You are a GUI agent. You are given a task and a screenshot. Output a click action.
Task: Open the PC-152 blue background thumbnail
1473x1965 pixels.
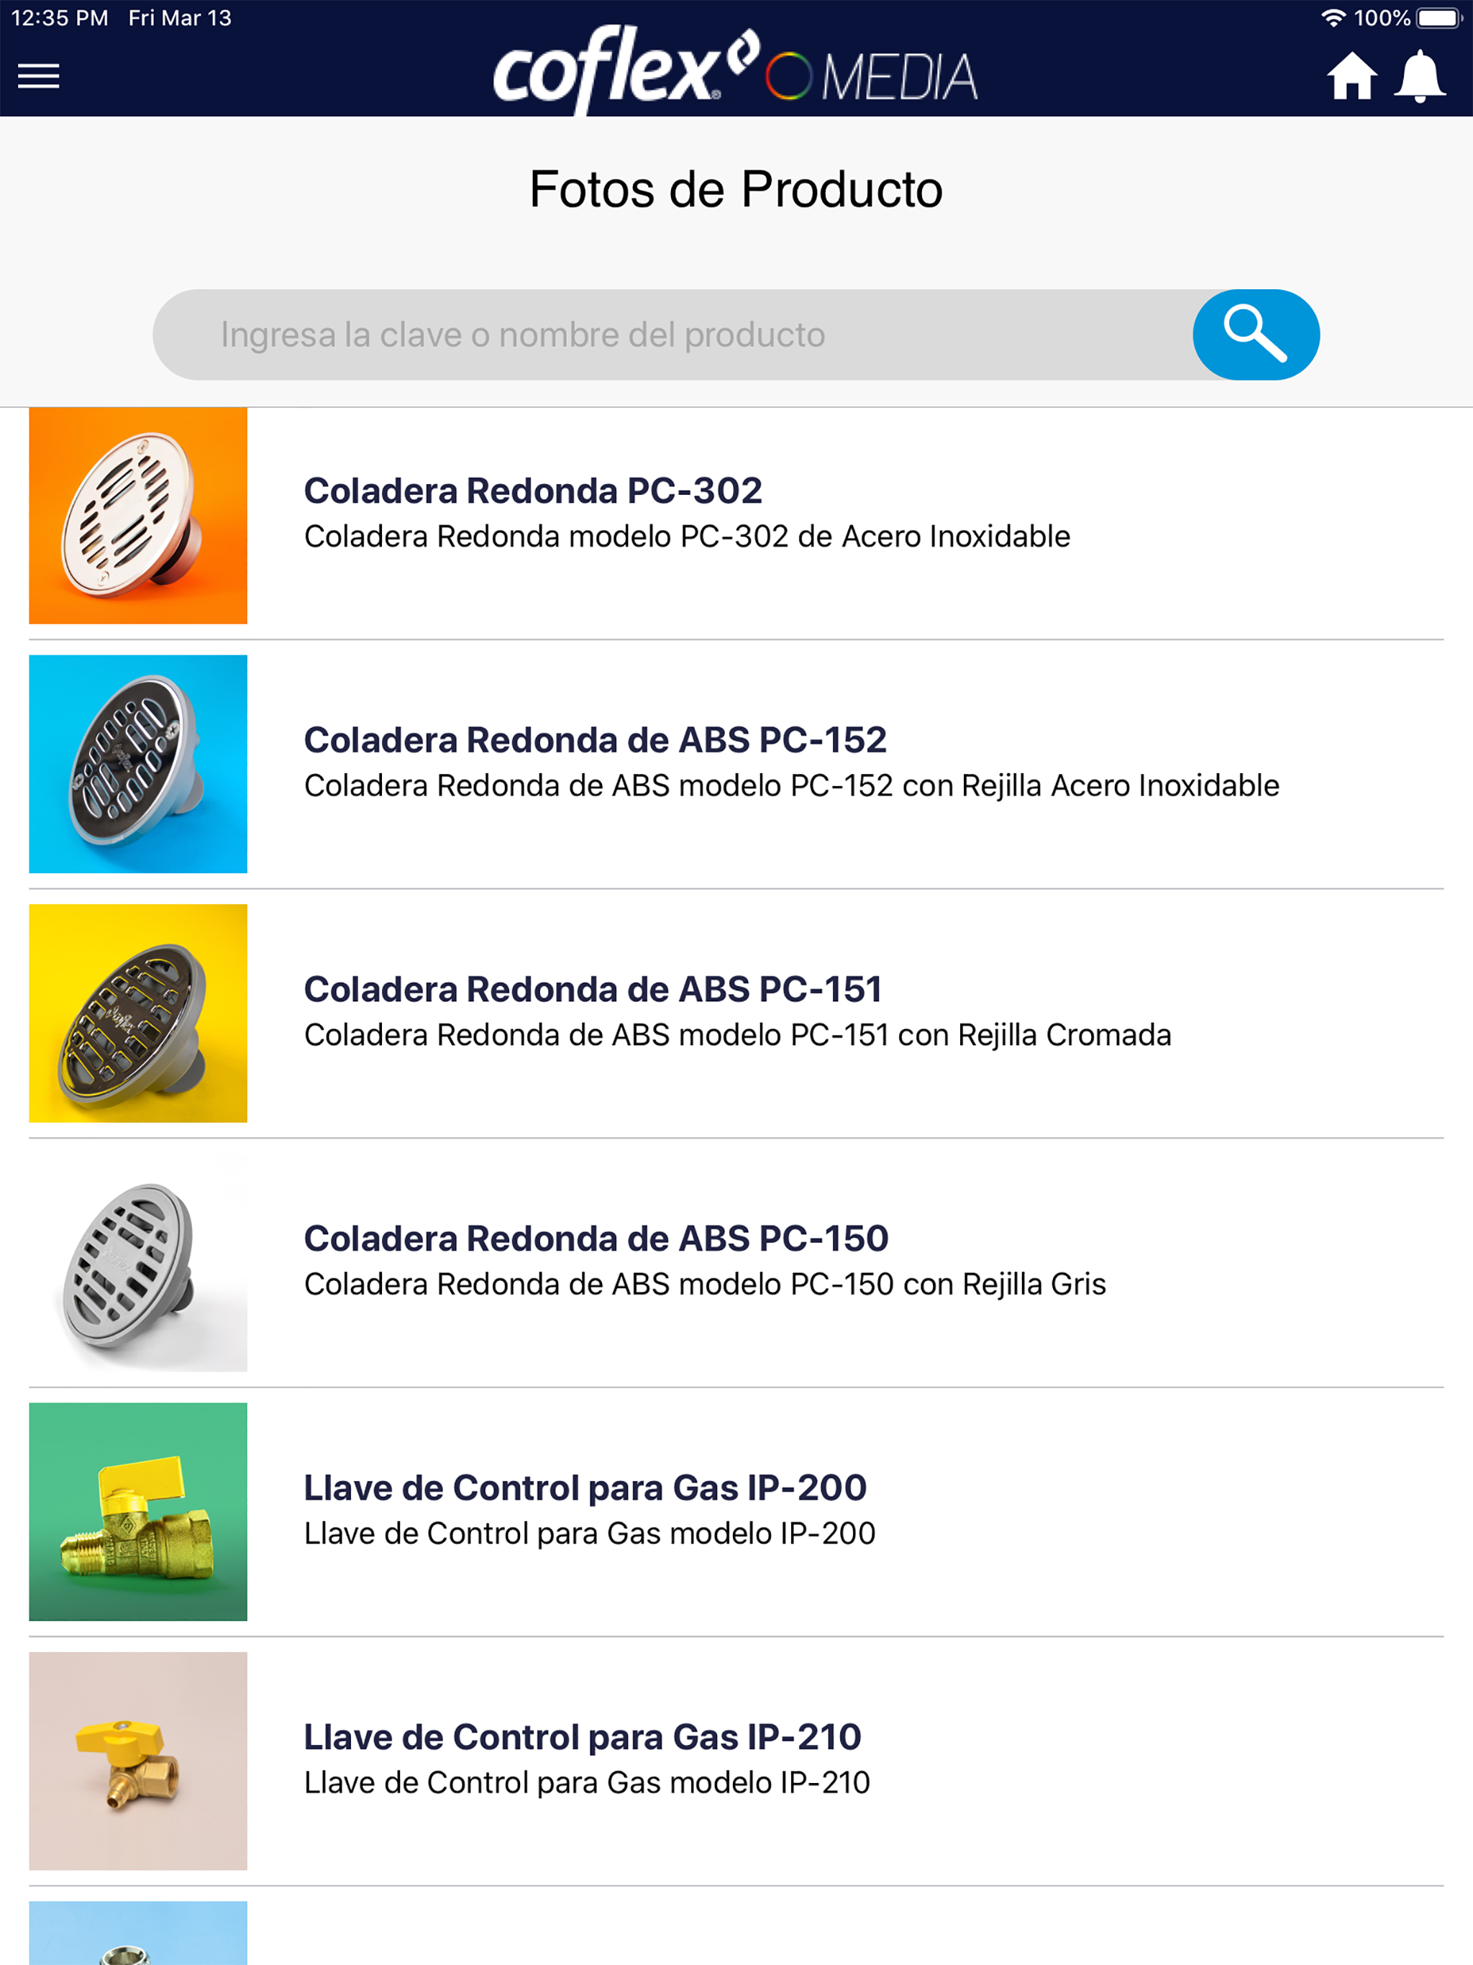click(x=137, y=764)
